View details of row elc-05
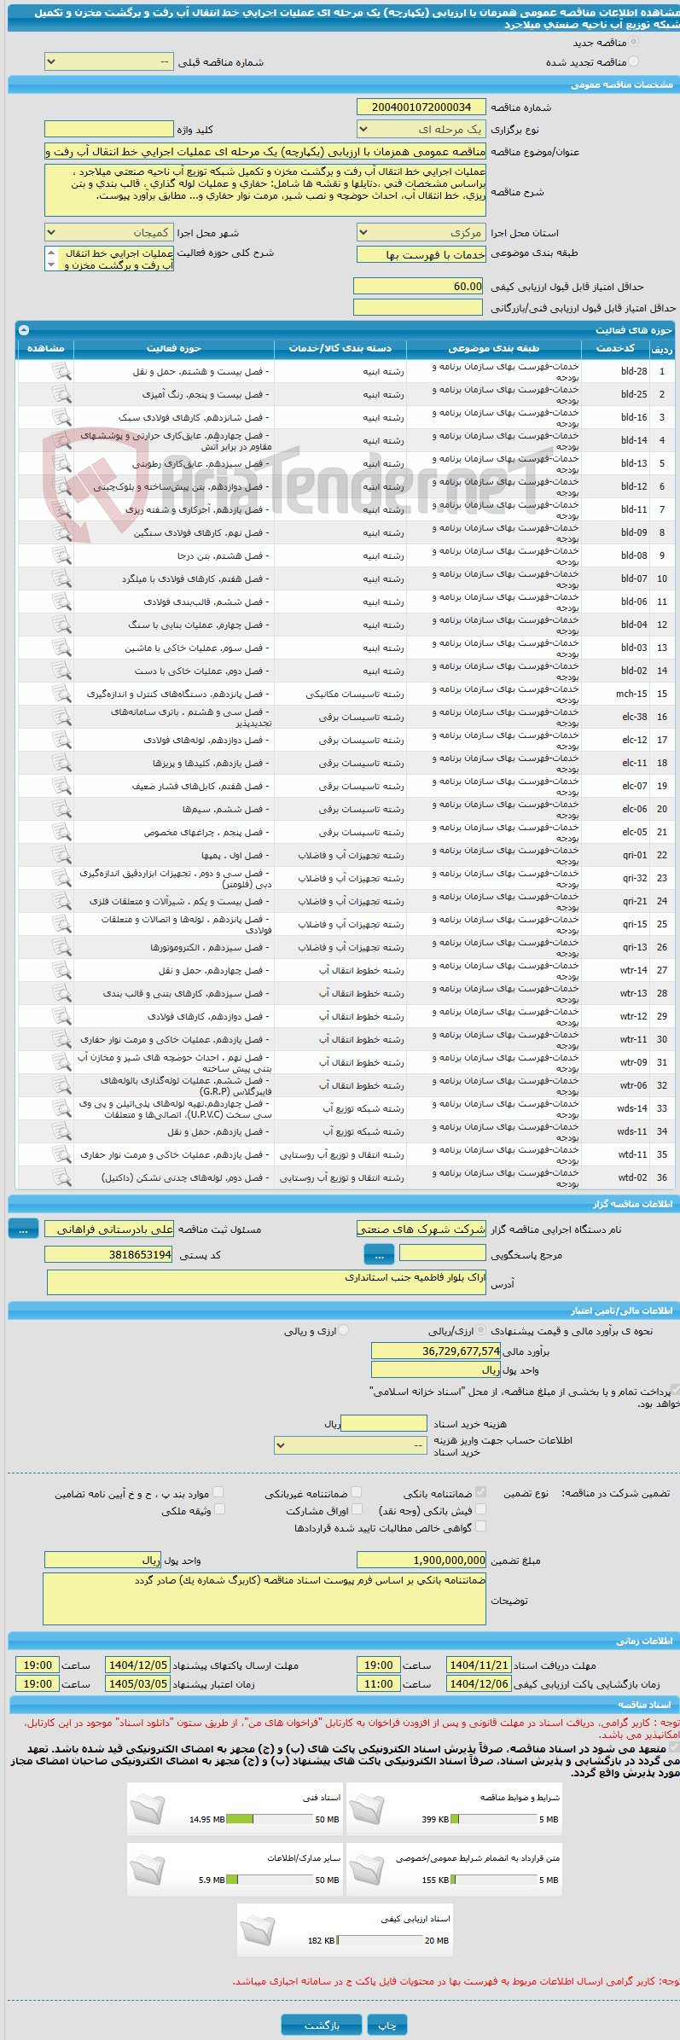 pyautogui.click(x=61, y=832)
